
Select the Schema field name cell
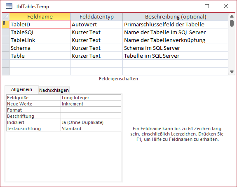pyautogui.click(x=40, y=48)
